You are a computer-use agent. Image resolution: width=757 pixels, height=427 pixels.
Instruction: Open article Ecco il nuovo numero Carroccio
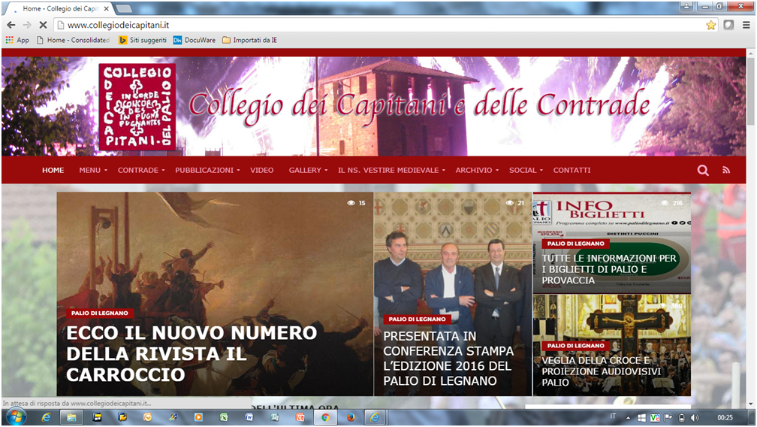click(x=192, y=353)
